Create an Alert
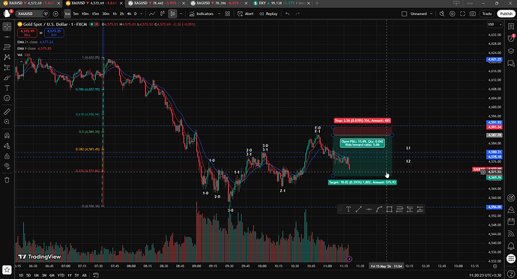Screen dimensions: 517x279 point(246,13)
